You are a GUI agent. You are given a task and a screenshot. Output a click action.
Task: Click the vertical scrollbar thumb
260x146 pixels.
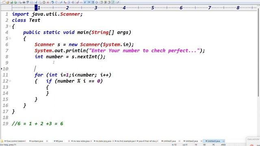pyautogui.click(x=258, y=52)
